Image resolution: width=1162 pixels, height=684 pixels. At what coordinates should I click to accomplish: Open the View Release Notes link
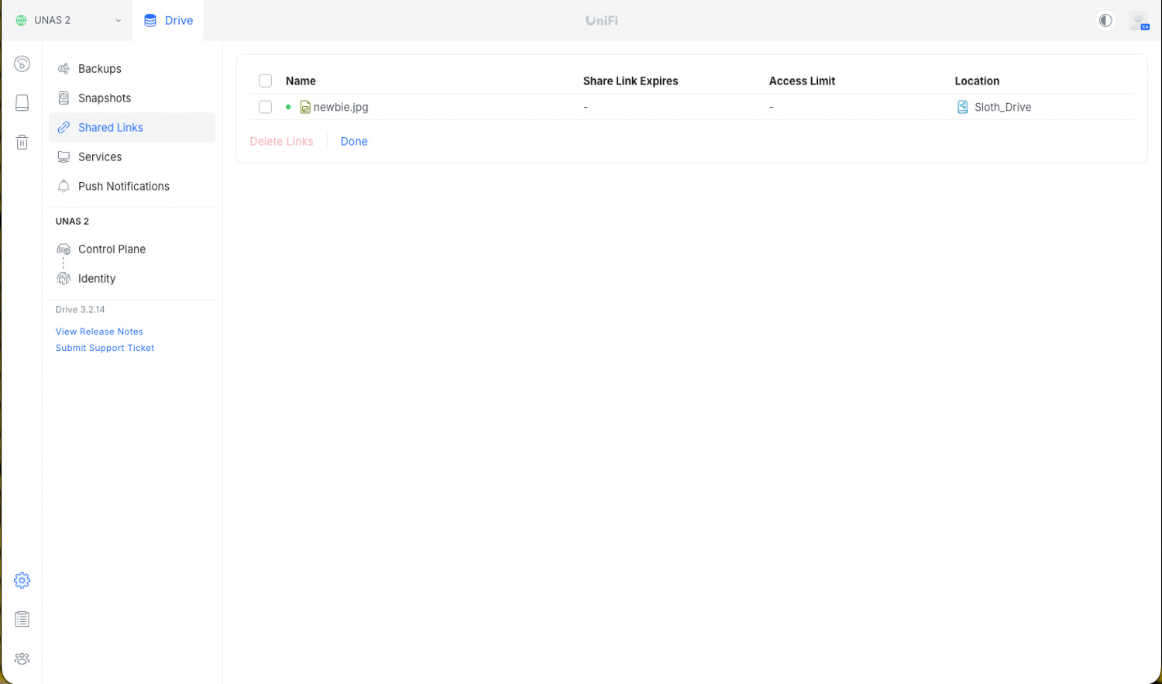pyautogui.click(x=99, y=332)
